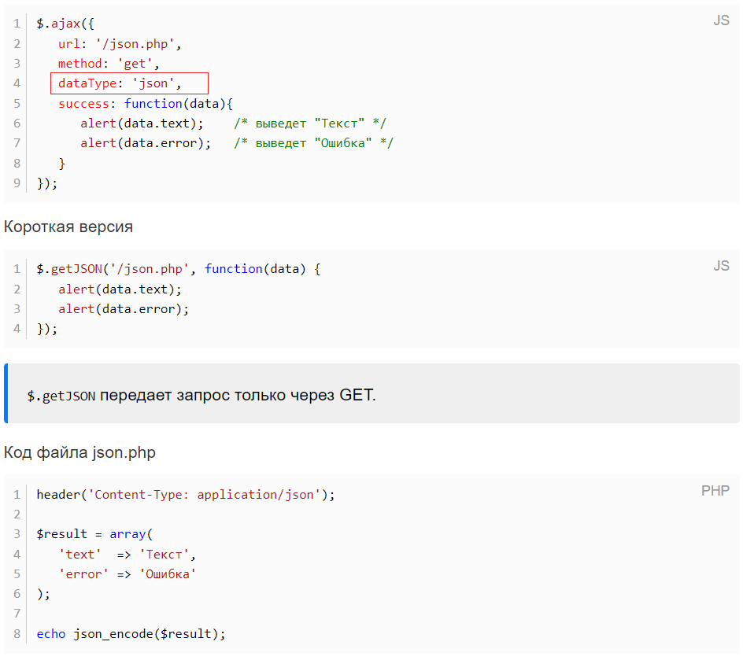Click the JS label on first code block
Image resolution: width=743 pixels, height=660 pixels.
(721, 20)
